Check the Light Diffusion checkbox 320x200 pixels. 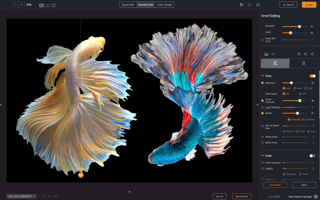262,108
